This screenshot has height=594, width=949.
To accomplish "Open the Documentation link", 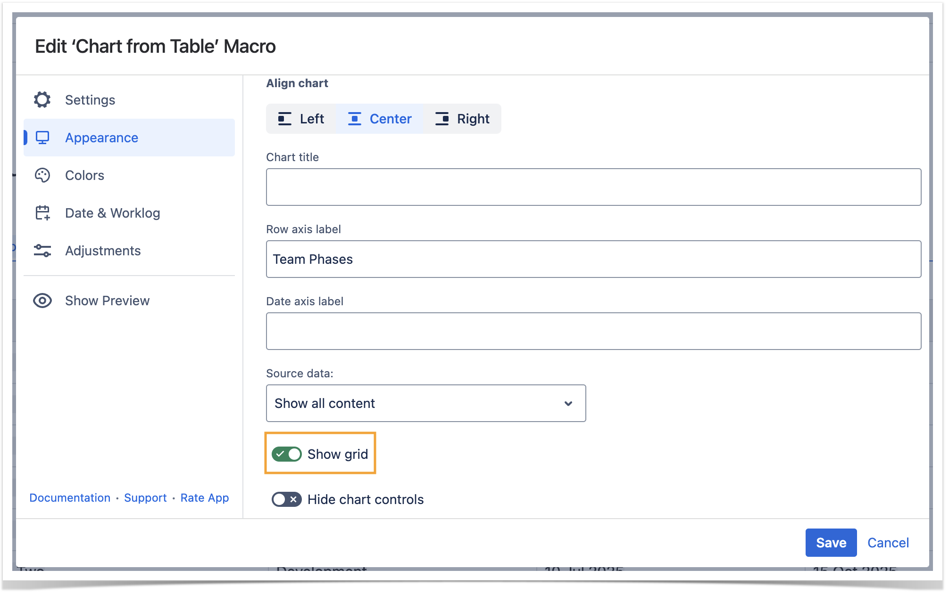I will tap(70, 498).
